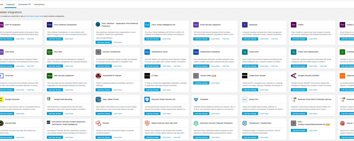Click the 'Stealthwatch Enterprise' card title
The image size is (354, 141).
point(210,52)
